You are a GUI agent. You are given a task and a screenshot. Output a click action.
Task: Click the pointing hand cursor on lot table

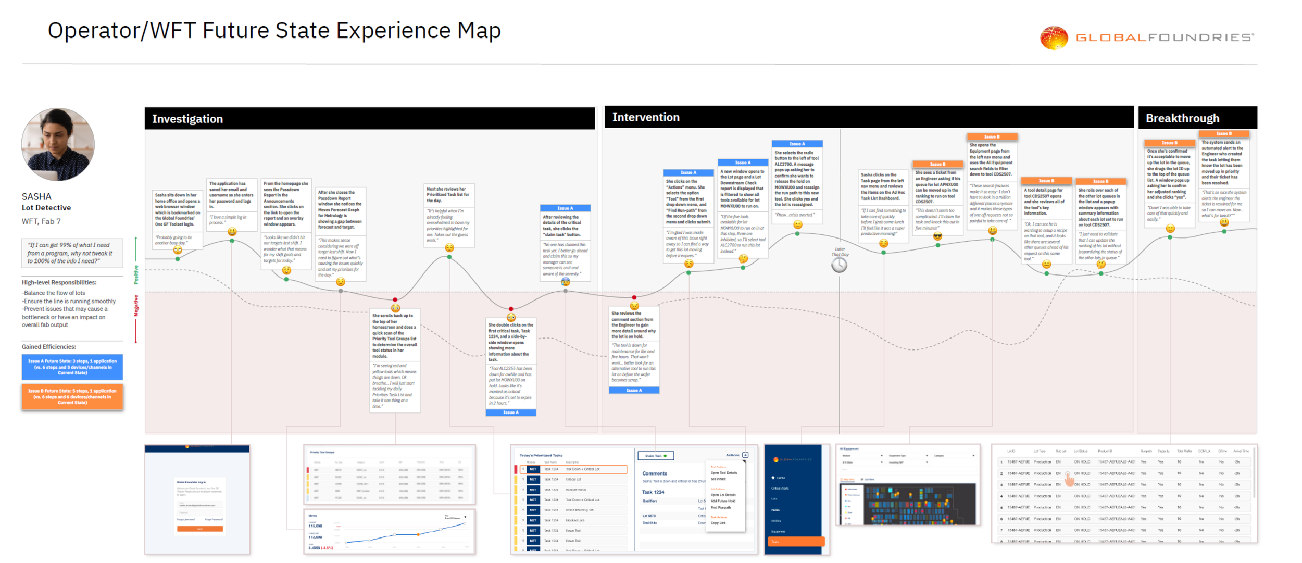tap(1069, 479)
